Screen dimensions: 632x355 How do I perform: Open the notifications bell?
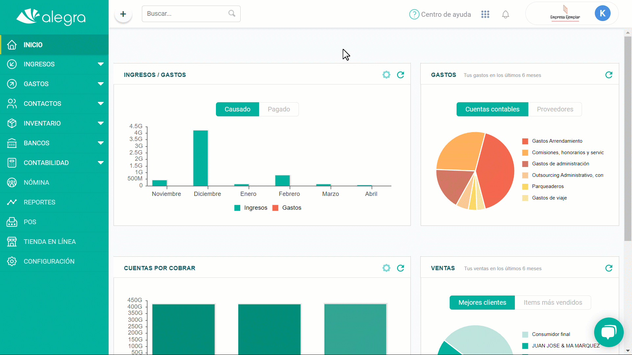[x=506, y=14]
